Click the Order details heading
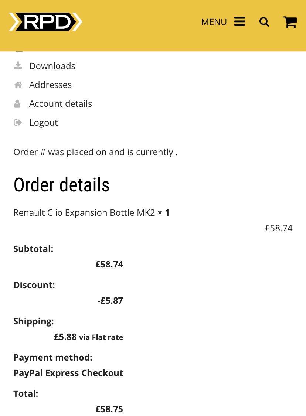The height and width of the screenshot is (416, 306). (62, 185)
